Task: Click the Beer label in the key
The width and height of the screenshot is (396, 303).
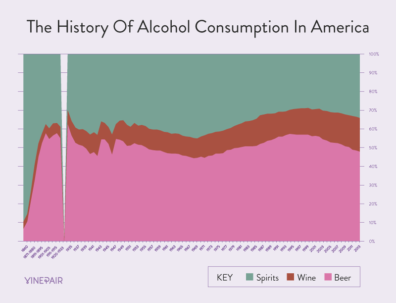Action: point(343,277)
